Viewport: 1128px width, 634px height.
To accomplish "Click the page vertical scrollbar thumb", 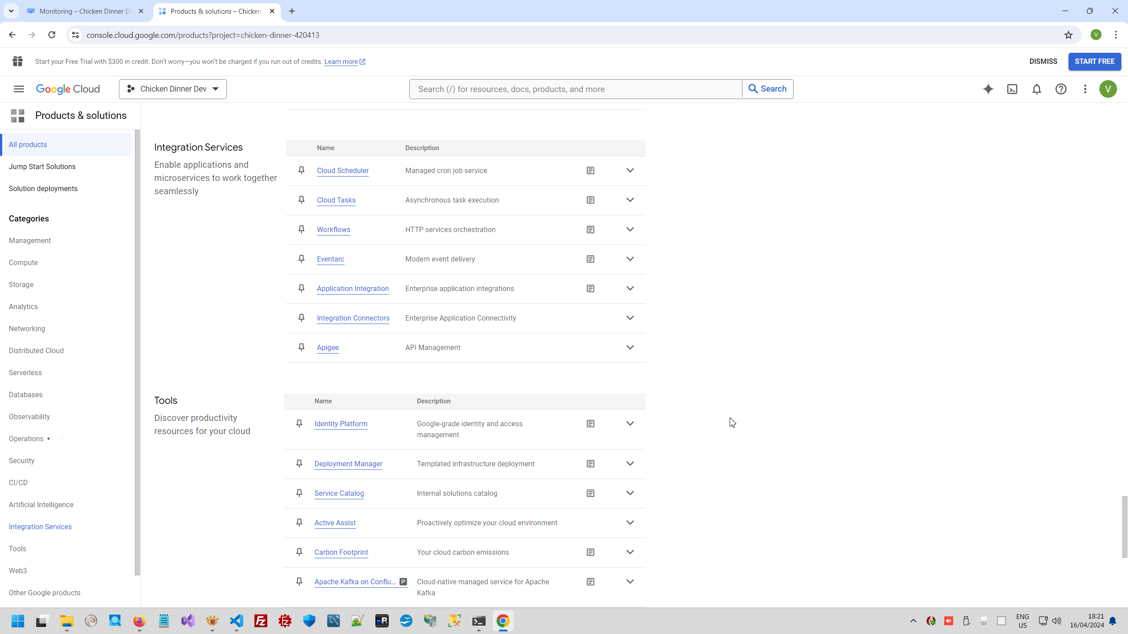I will [1124, 527].
